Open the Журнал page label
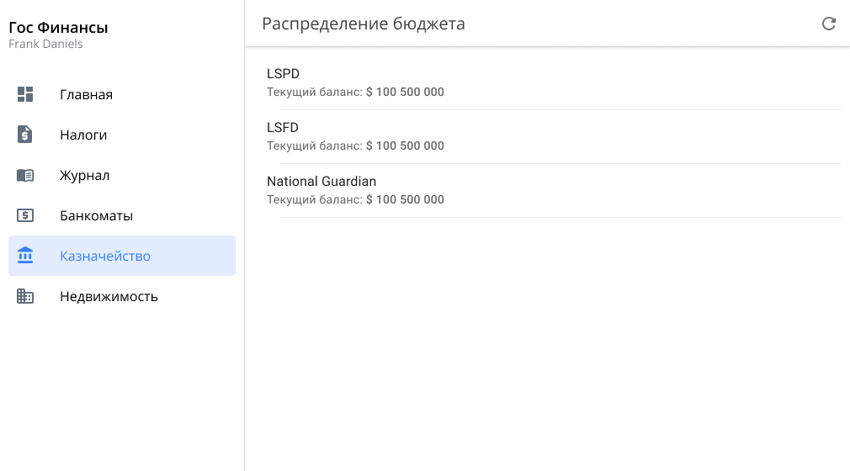Image resolution: width=850 pixels, height=471 pixels. point(84,175)
